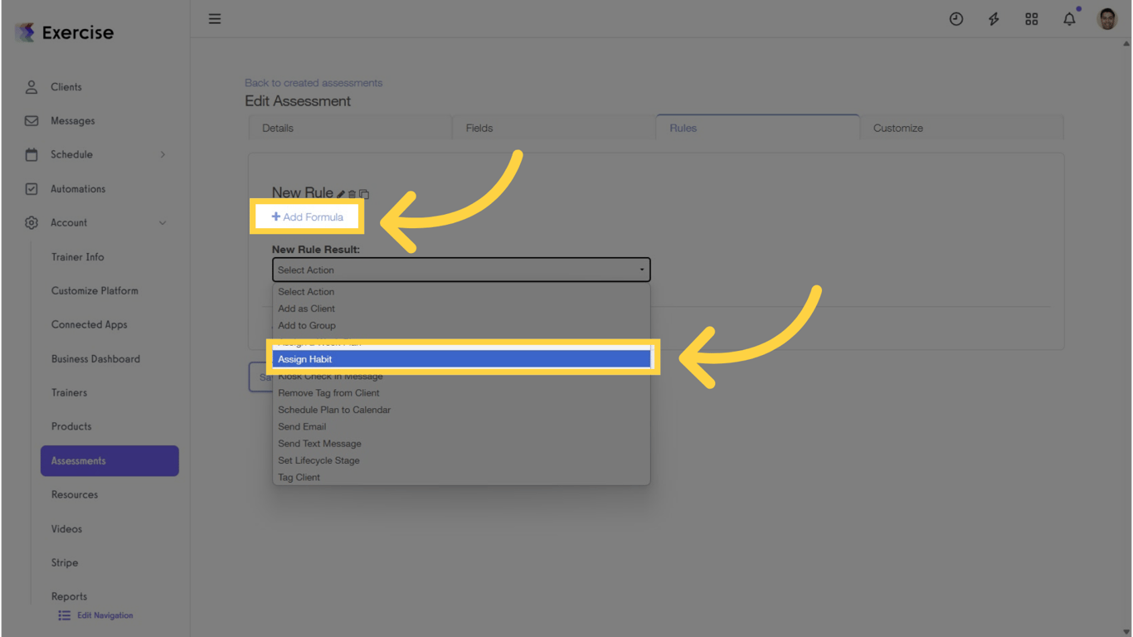
Task: Open Back to created assessments link
Action: (314, 82)
